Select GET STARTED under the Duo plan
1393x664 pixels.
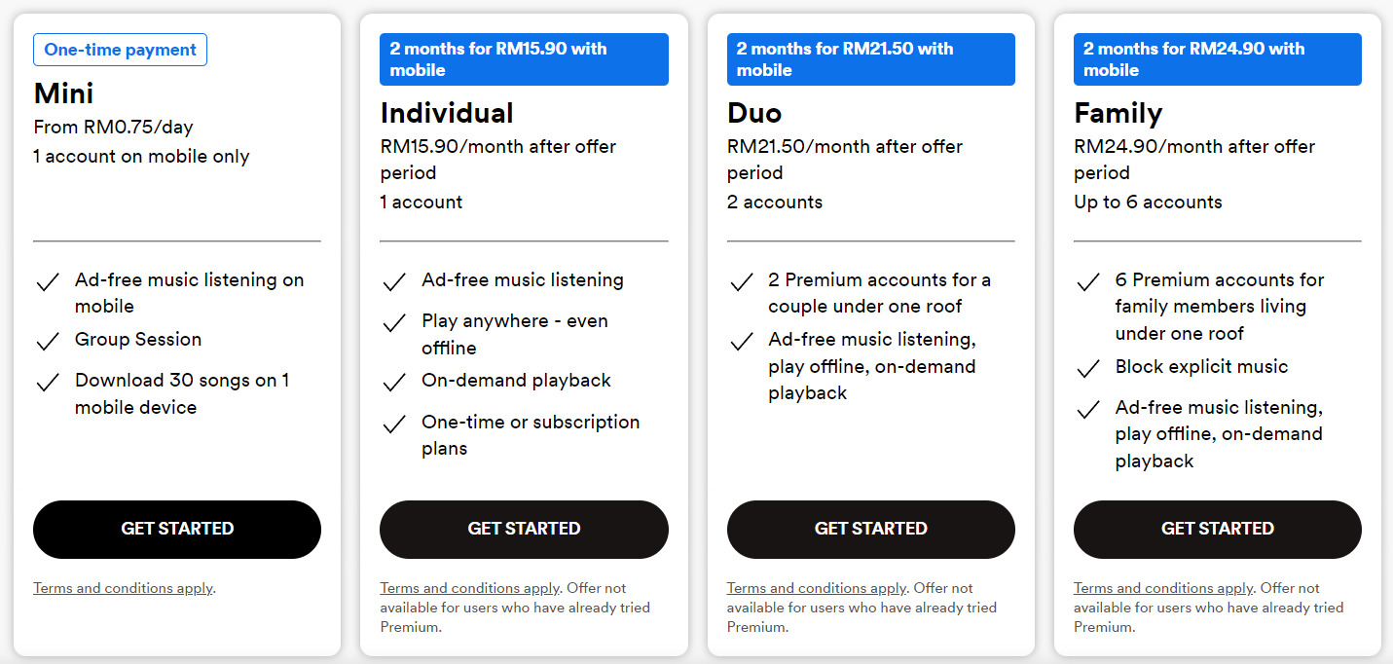[x=871, y=530]
